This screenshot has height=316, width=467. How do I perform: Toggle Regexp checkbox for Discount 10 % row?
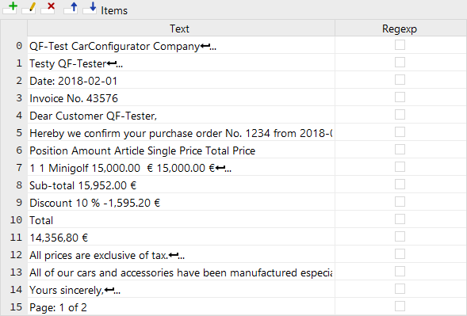tap(400, 202)
